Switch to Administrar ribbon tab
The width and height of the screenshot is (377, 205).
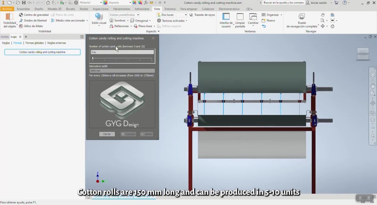click(x=142, y=9)
